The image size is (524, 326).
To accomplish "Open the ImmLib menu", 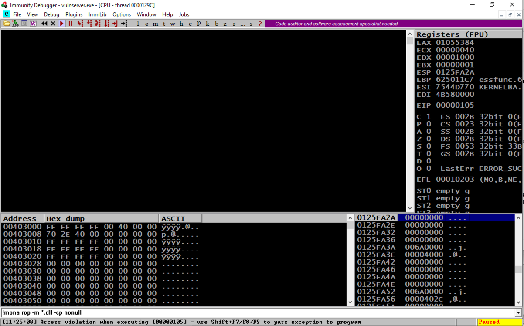I will pyautogui.click(x=97, y=14).
